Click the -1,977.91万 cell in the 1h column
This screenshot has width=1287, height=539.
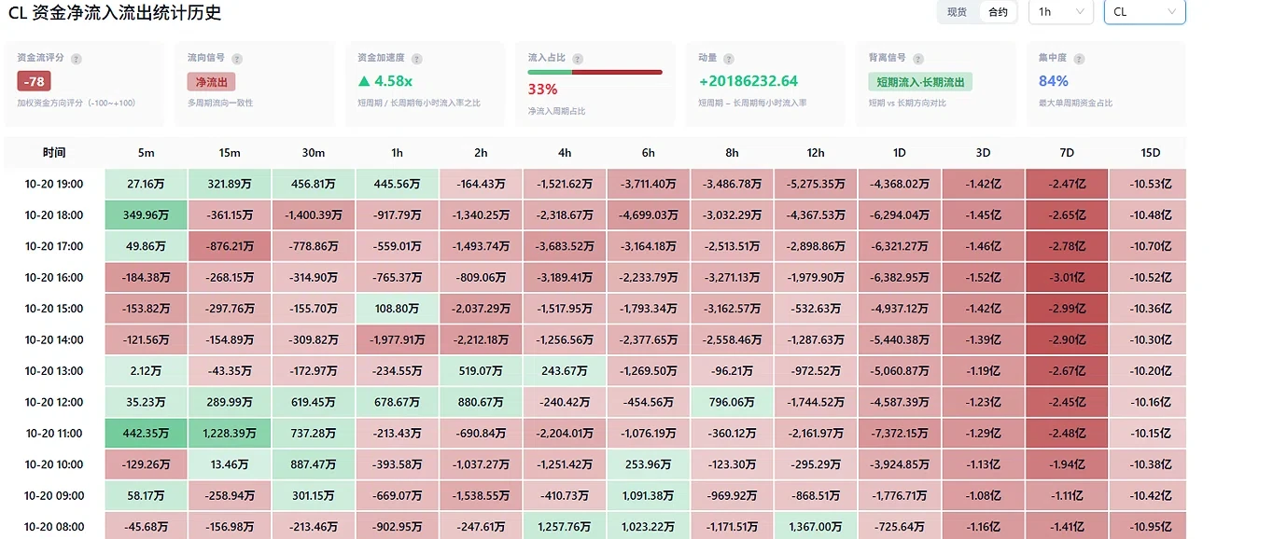397,339
